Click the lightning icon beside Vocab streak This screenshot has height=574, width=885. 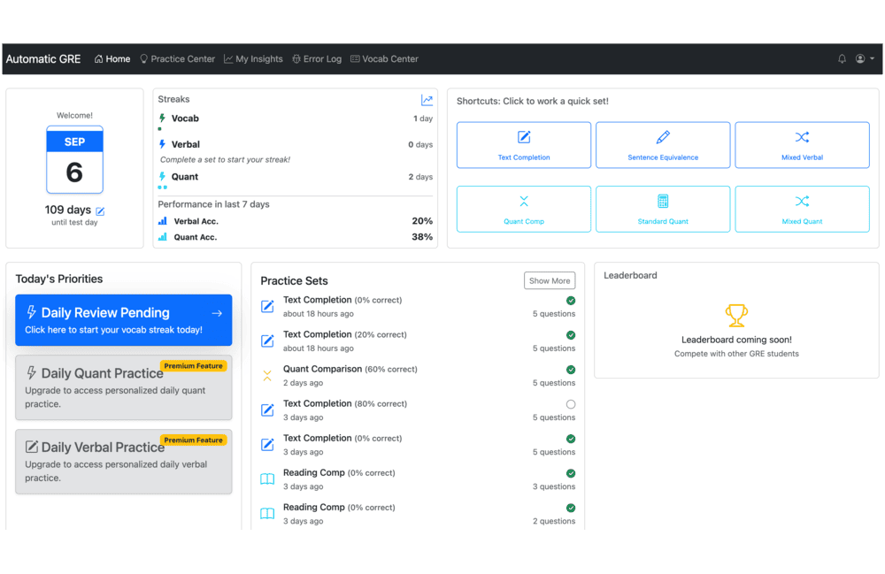click(162, 118)
